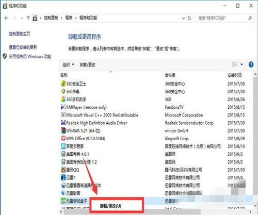Expand the chevron after 程序 breadcrumb
Screen dimensions: 258x215
tap(76, 18)
